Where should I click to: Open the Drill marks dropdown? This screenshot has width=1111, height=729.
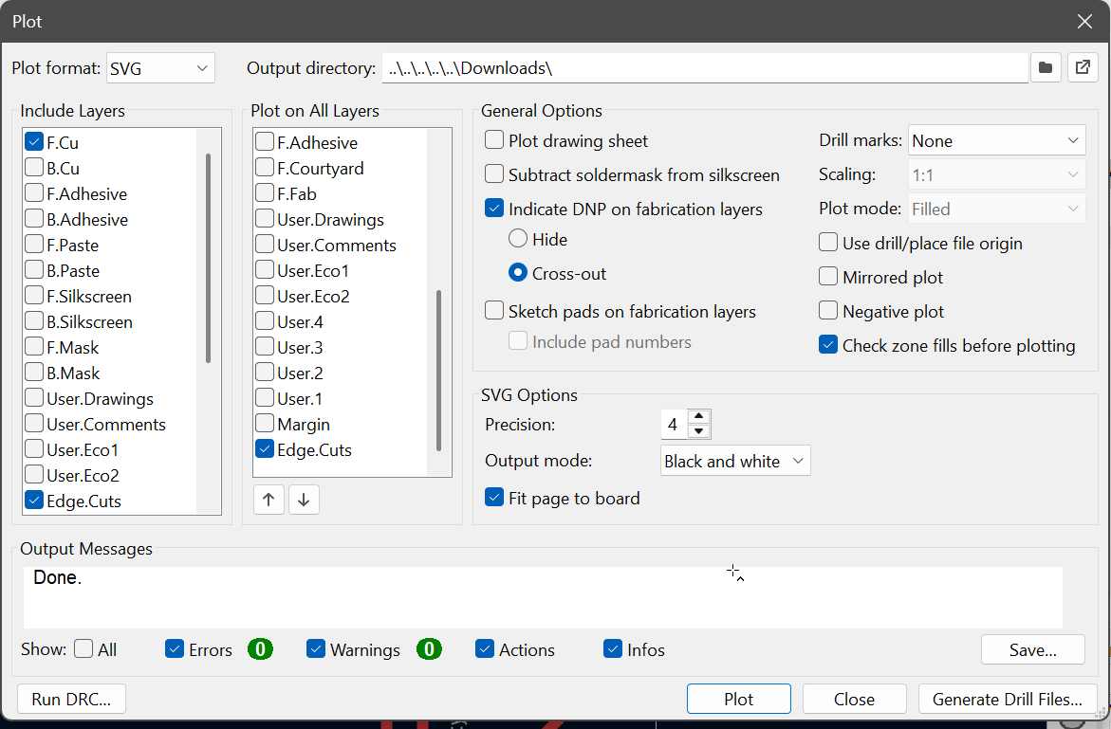click(x=996, y=140)
